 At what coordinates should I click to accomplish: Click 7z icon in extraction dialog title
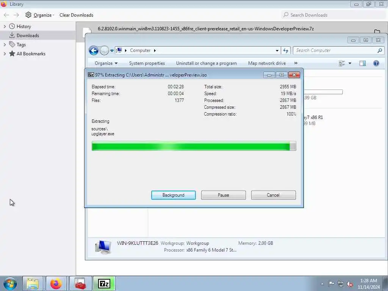tap(91, 75)
